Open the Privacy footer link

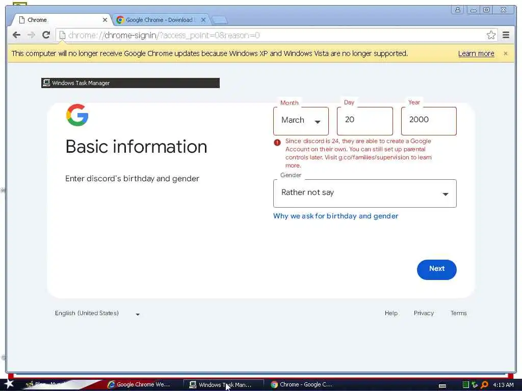pos(424,313)
